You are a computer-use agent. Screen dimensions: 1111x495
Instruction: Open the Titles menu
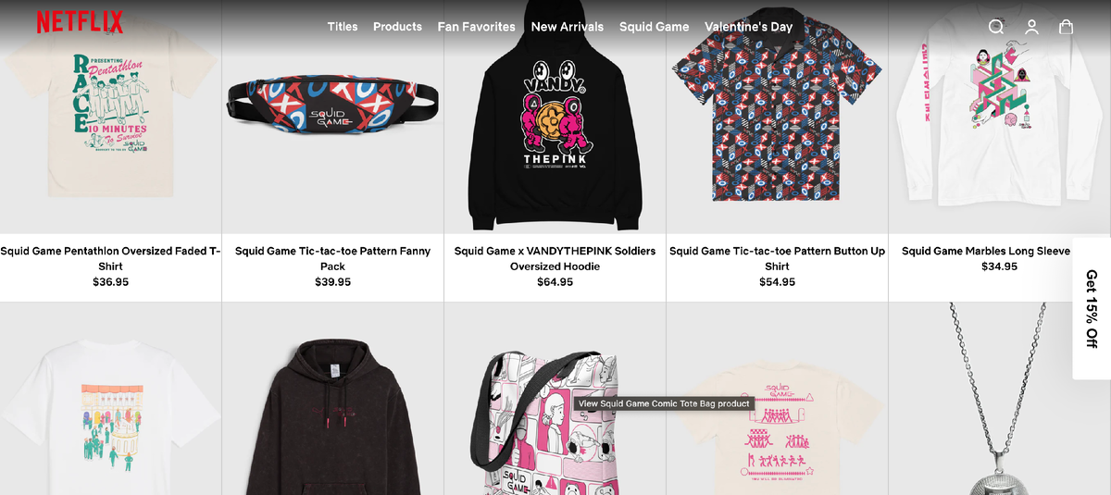coord(343,27)
